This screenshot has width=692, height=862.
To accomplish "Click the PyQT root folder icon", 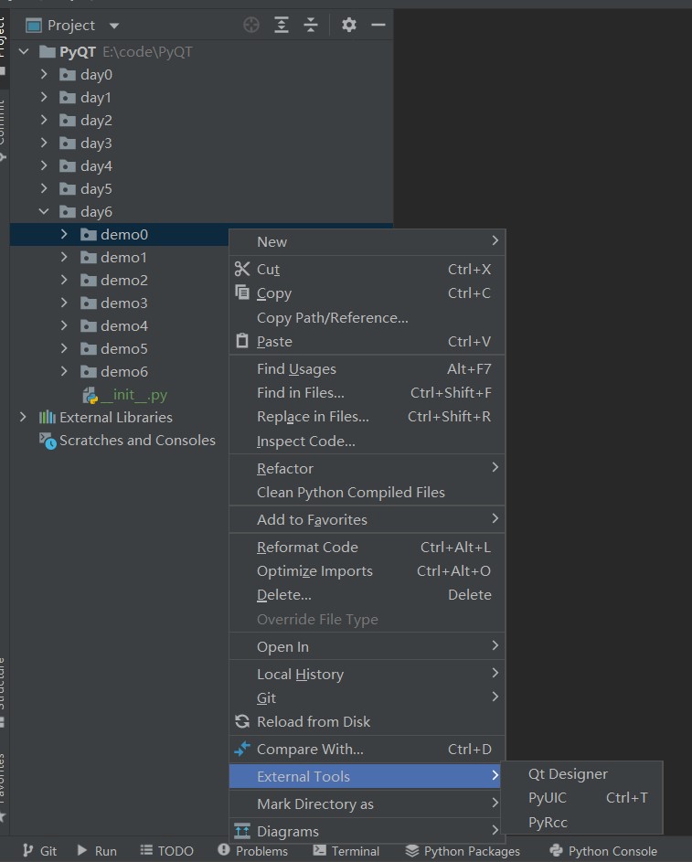I will pos(48,52).
